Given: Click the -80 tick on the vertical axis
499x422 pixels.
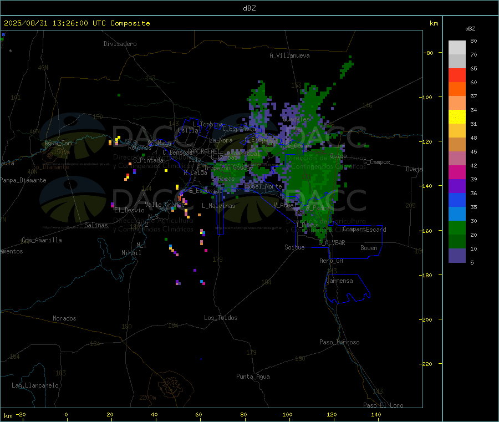Looking at the screenshot, I should (x=429, y=53).
